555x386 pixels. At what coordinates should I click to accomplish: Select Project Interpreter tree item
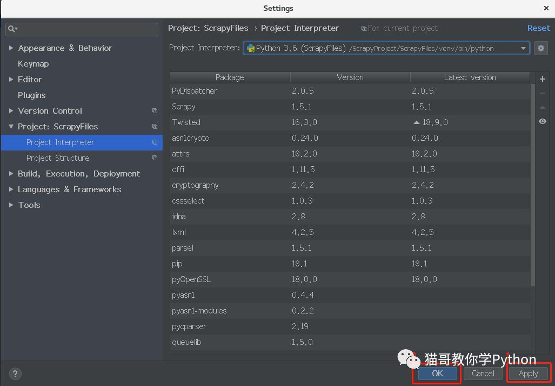[82, 142]
